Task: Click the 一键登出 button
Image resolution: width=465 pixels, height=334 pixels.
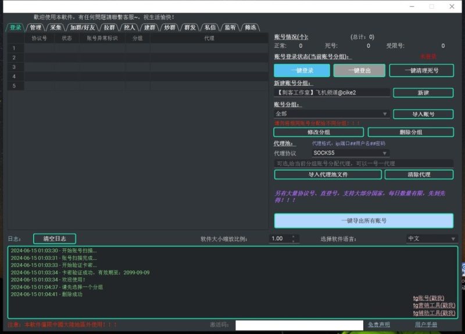Action: (359, 70)
